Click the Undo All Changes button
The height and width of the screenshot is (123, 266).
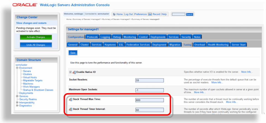click(36, 45)
